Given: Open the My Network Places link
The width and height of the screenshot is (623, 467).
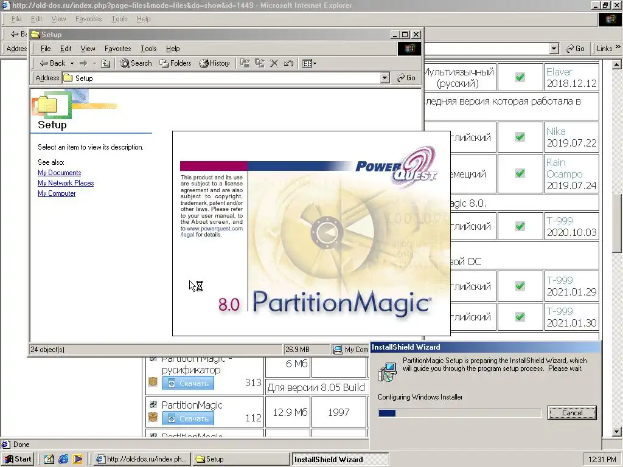Looking at the screenshot, I should pos(66,182).
